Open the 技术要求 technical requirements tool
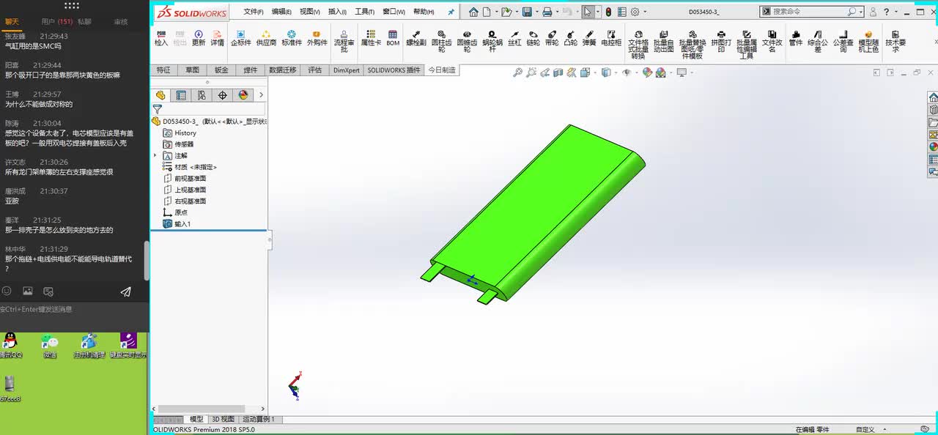The image size is (938, 435). [x=895, y=41]
